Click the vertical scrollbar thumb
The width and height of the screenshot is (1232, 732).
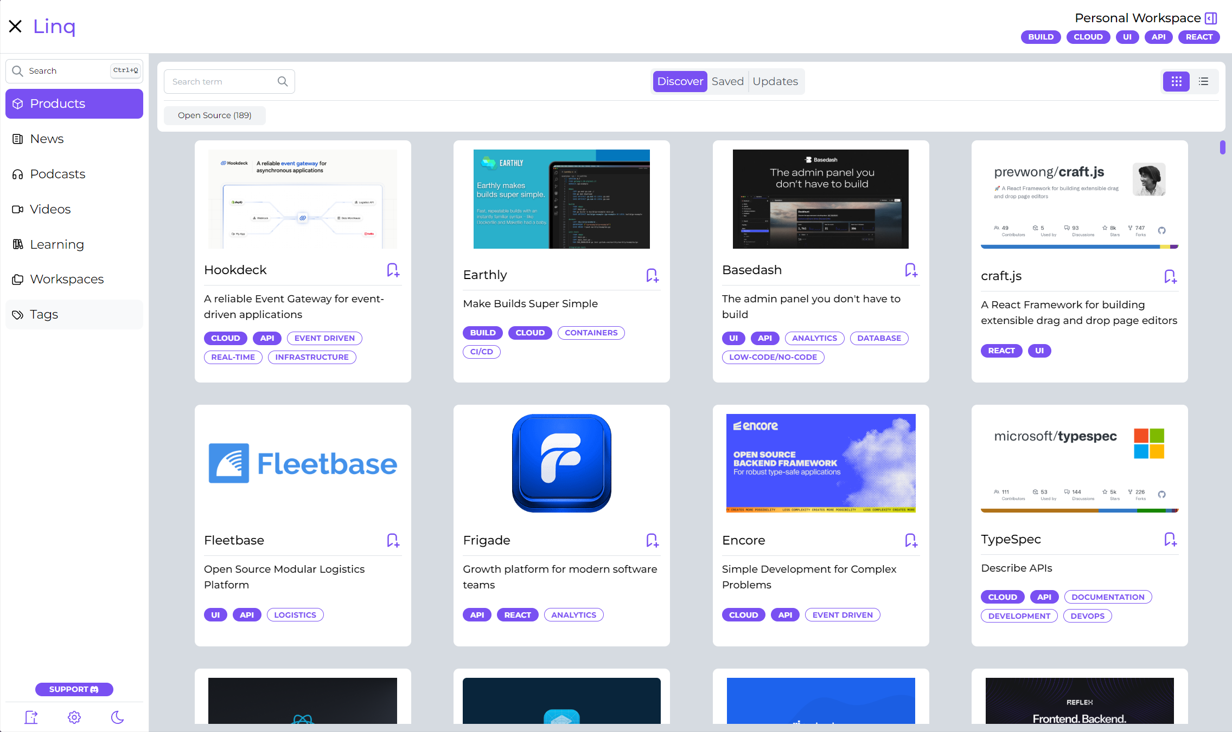[1222, 147]
